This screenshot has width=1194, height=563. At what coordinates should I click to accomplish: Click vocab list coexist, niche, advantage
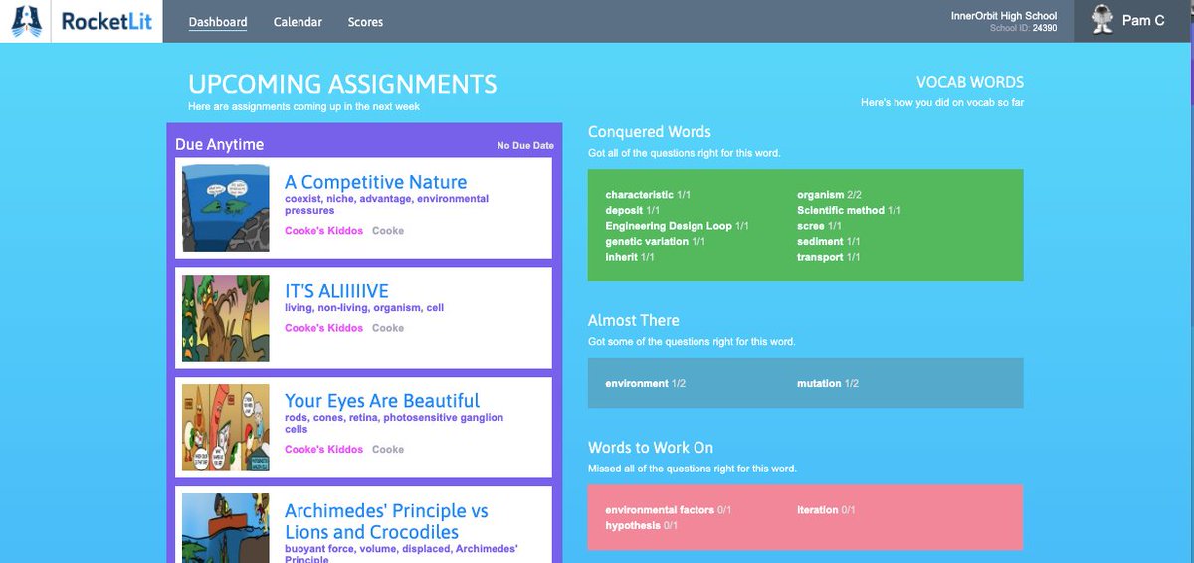[x=386, y=205]
